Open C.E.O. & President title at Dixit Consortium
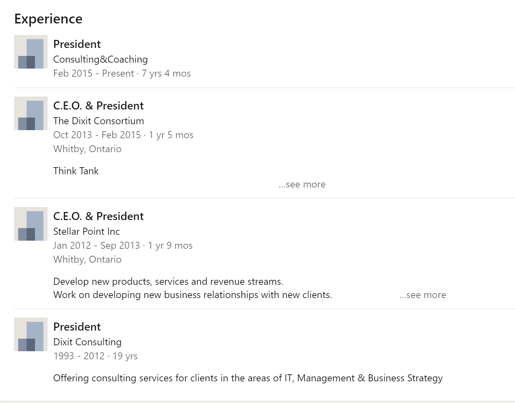 pos(98,106)
